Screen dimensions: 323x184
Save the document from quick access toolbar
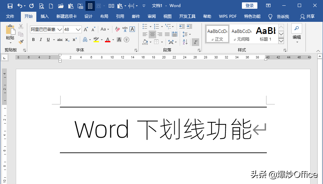(10, 6)
